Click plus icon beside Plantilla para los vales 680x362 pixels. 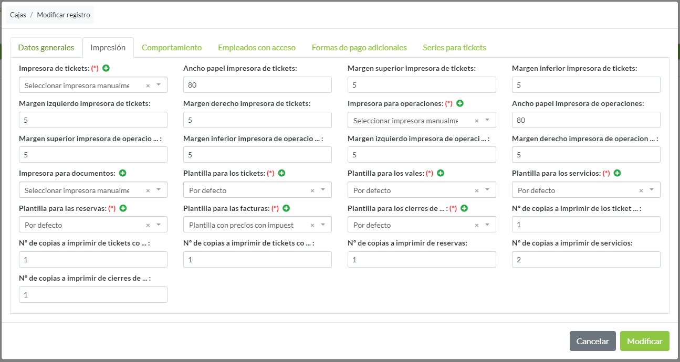click(441, 173)
